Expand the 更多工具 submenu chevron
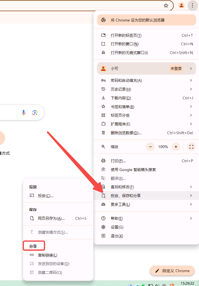Image resolution: width=199 pixels, height=286 pixels. coord(191,204)
